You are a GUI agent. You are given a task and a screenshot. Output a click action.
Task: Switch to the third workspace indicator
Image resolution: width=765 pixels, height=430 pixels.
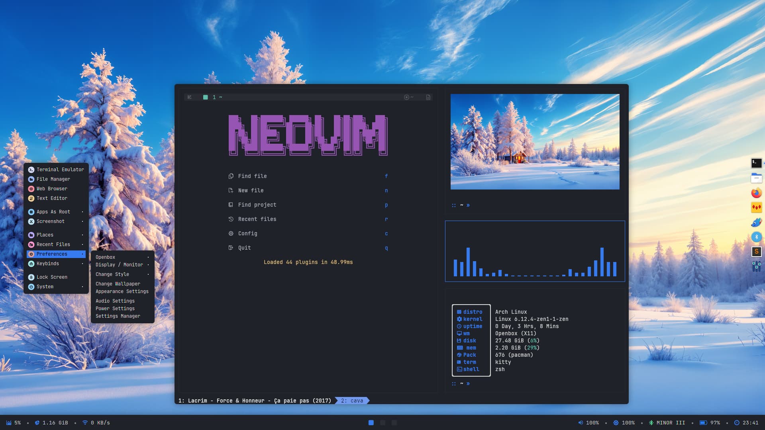394,423
